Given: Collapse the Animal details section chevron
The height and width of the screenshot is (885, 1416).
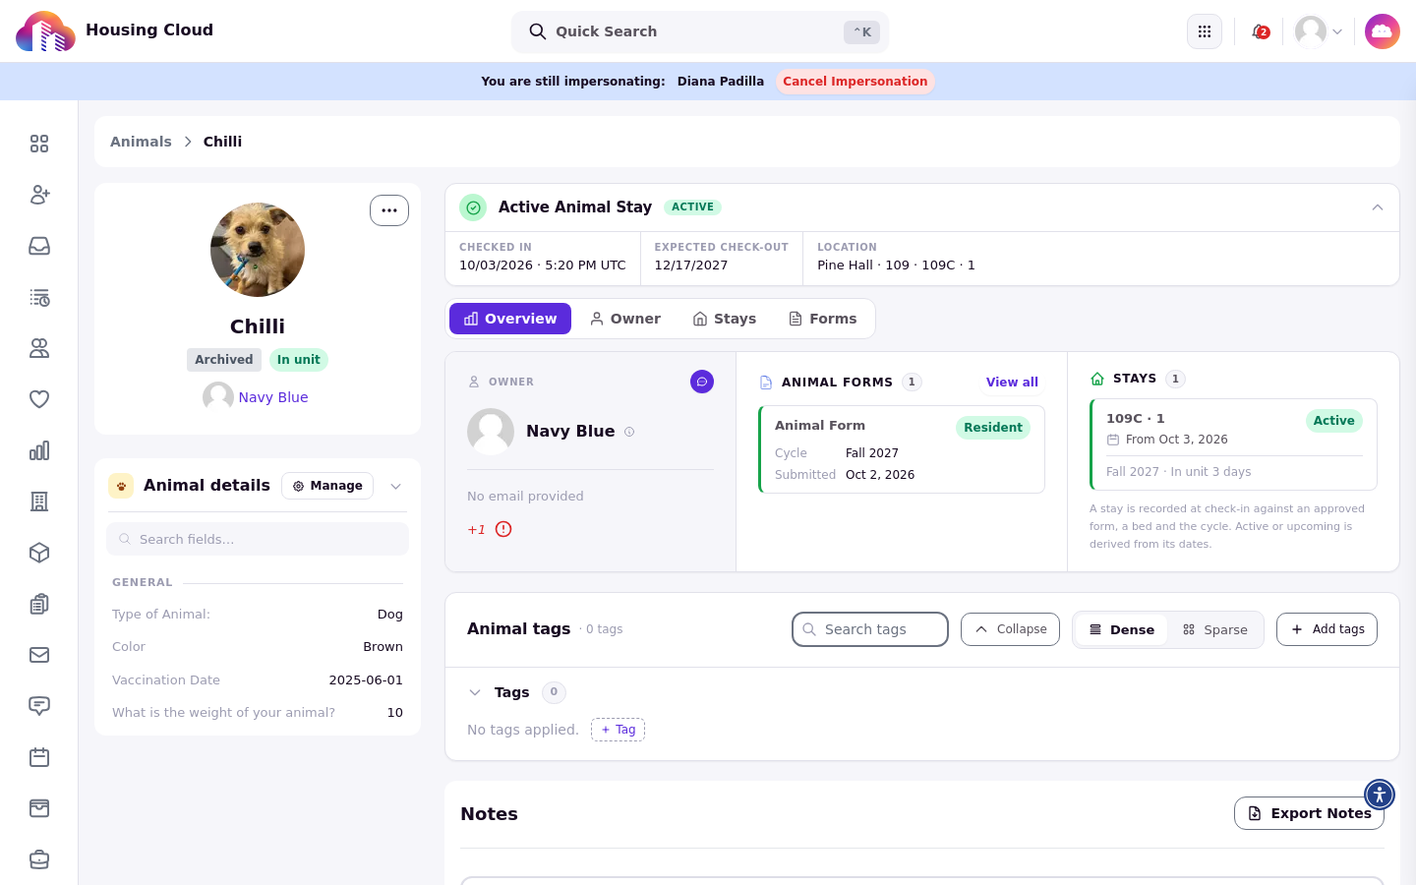Looking at the screenshot, I should (x=396, y=486).
